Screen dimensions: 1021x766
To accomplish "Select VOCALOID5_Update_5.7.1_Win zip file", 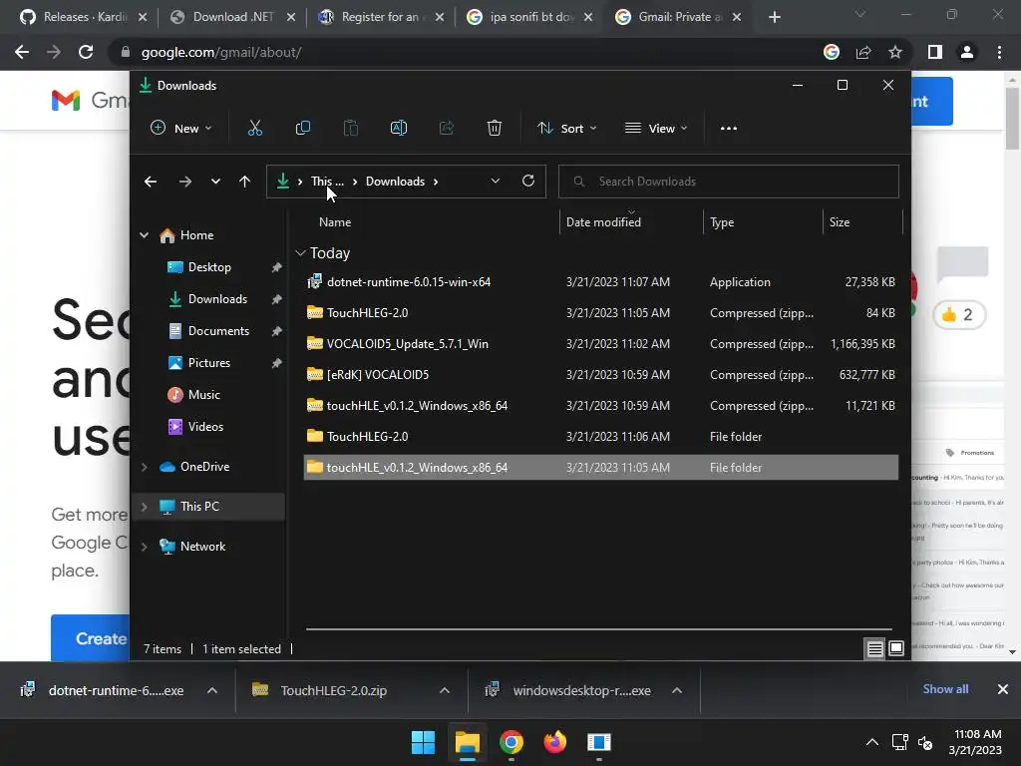I will pos(601,344).
